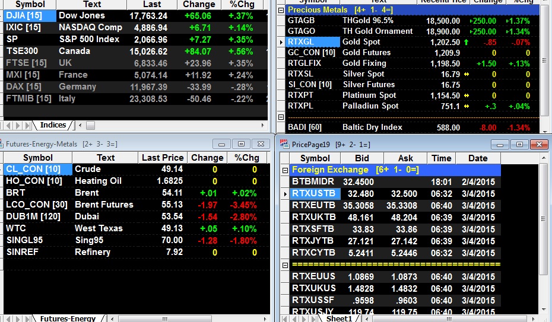Select the TSE300 Canada row
552x322 pixels.
(135, 52)
